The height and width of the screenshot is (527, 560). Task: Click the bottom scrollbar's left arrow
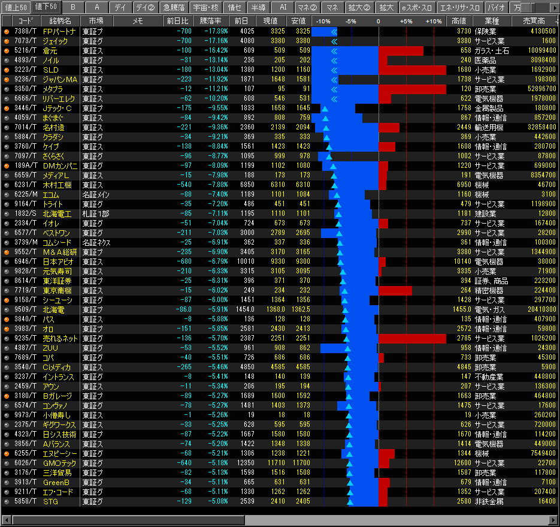coord(7,519)
